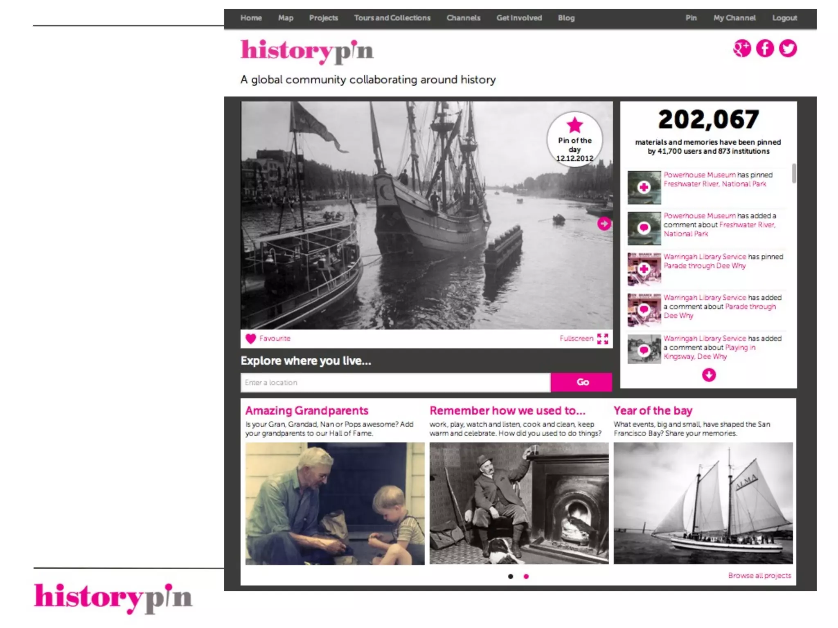Viewport: 838px width, 628px height.
Task: Follow the Browse all projects link
Action: [759, 576]
